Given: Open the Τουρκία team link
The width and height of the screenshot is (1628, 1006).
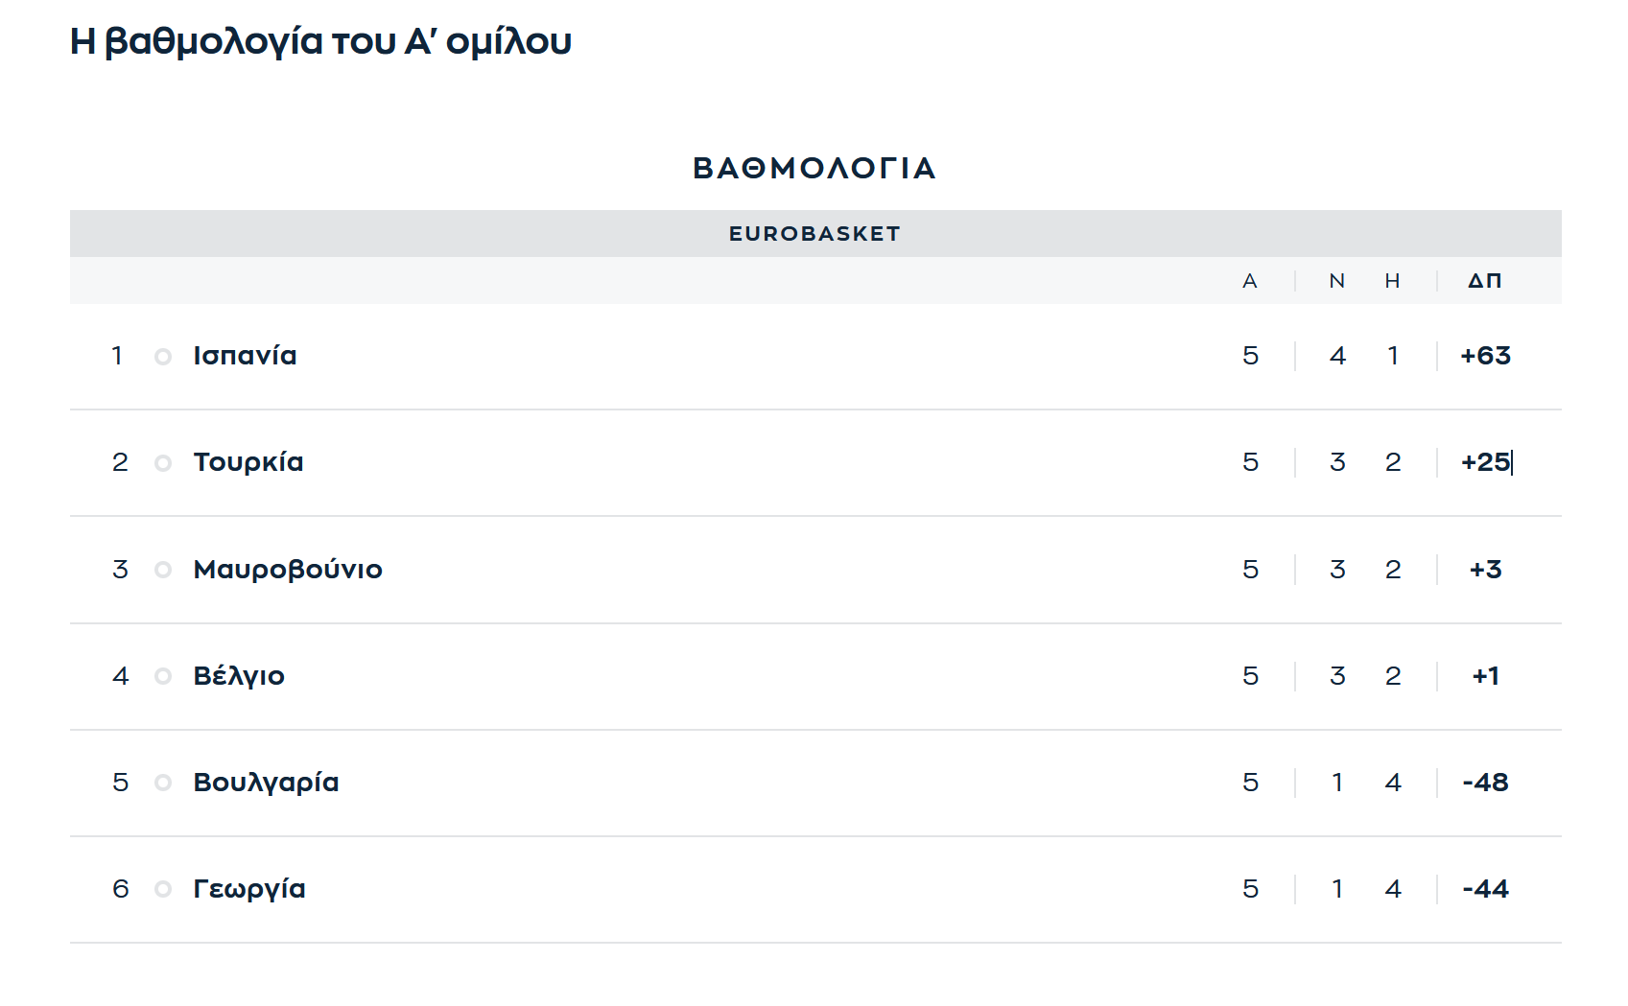Looking at the screenshot, I should [248, 462].
